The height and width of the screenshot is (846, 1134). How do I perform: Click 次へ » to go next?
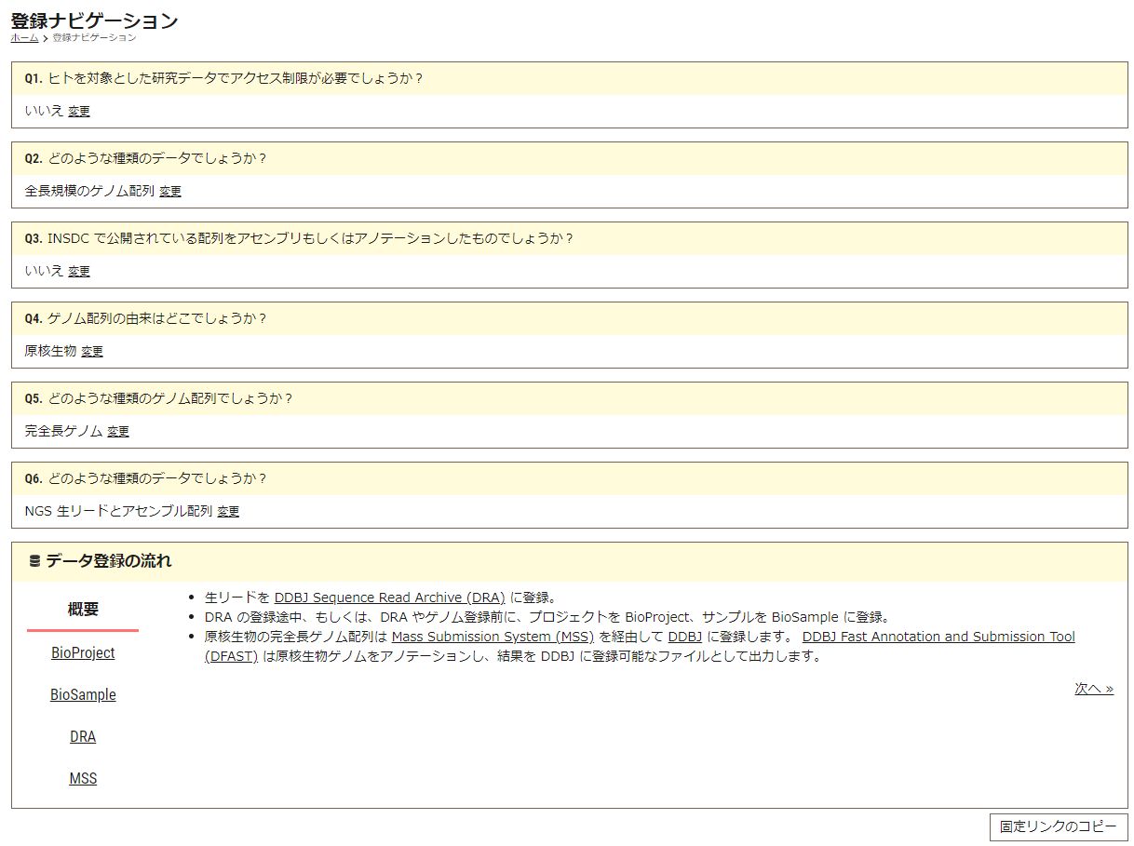1094,689
